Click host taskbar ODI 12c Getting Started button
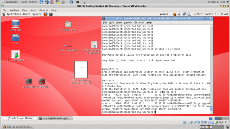 pos(18,127)
